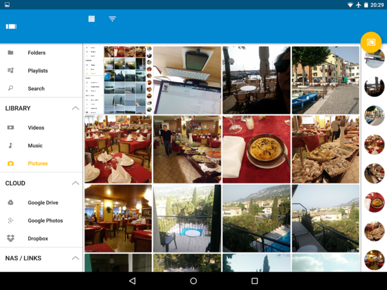Open Google Photos cloud source
Viewport: 387px width, 290px height.
point(41,220)
